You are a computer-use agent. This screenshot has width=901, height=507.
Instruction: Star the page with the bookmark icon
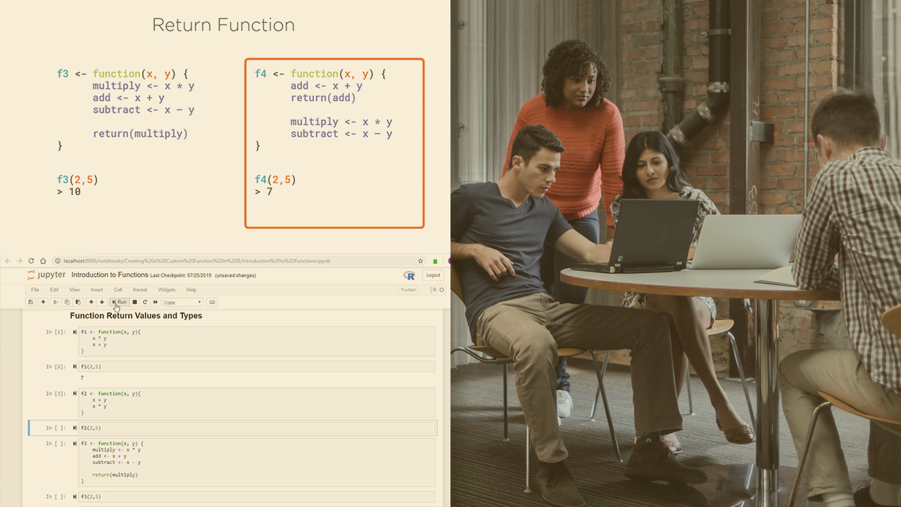click(420, 261)
